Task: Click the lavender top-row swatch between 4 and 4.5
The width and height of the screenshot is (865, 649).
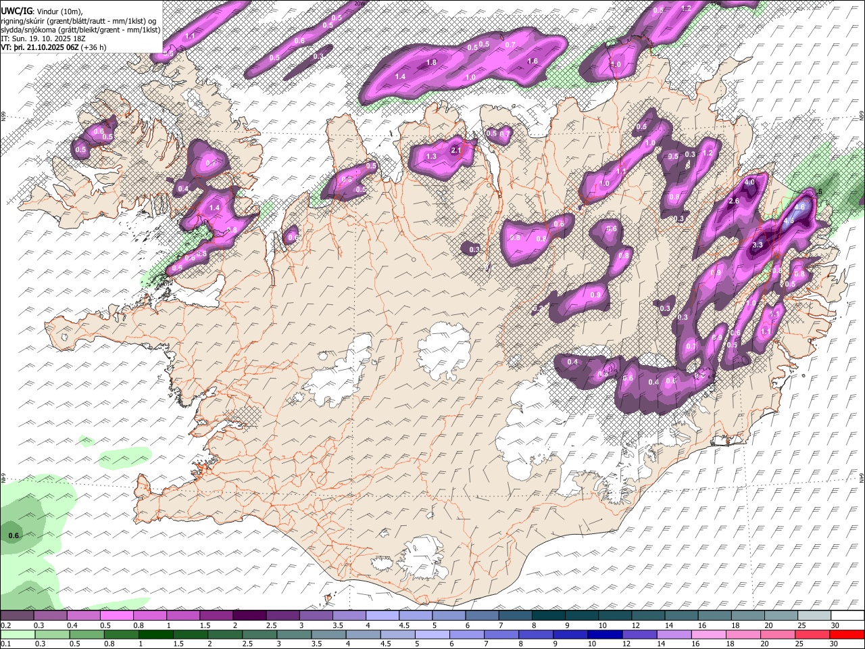Action: [x=381, y=615]
